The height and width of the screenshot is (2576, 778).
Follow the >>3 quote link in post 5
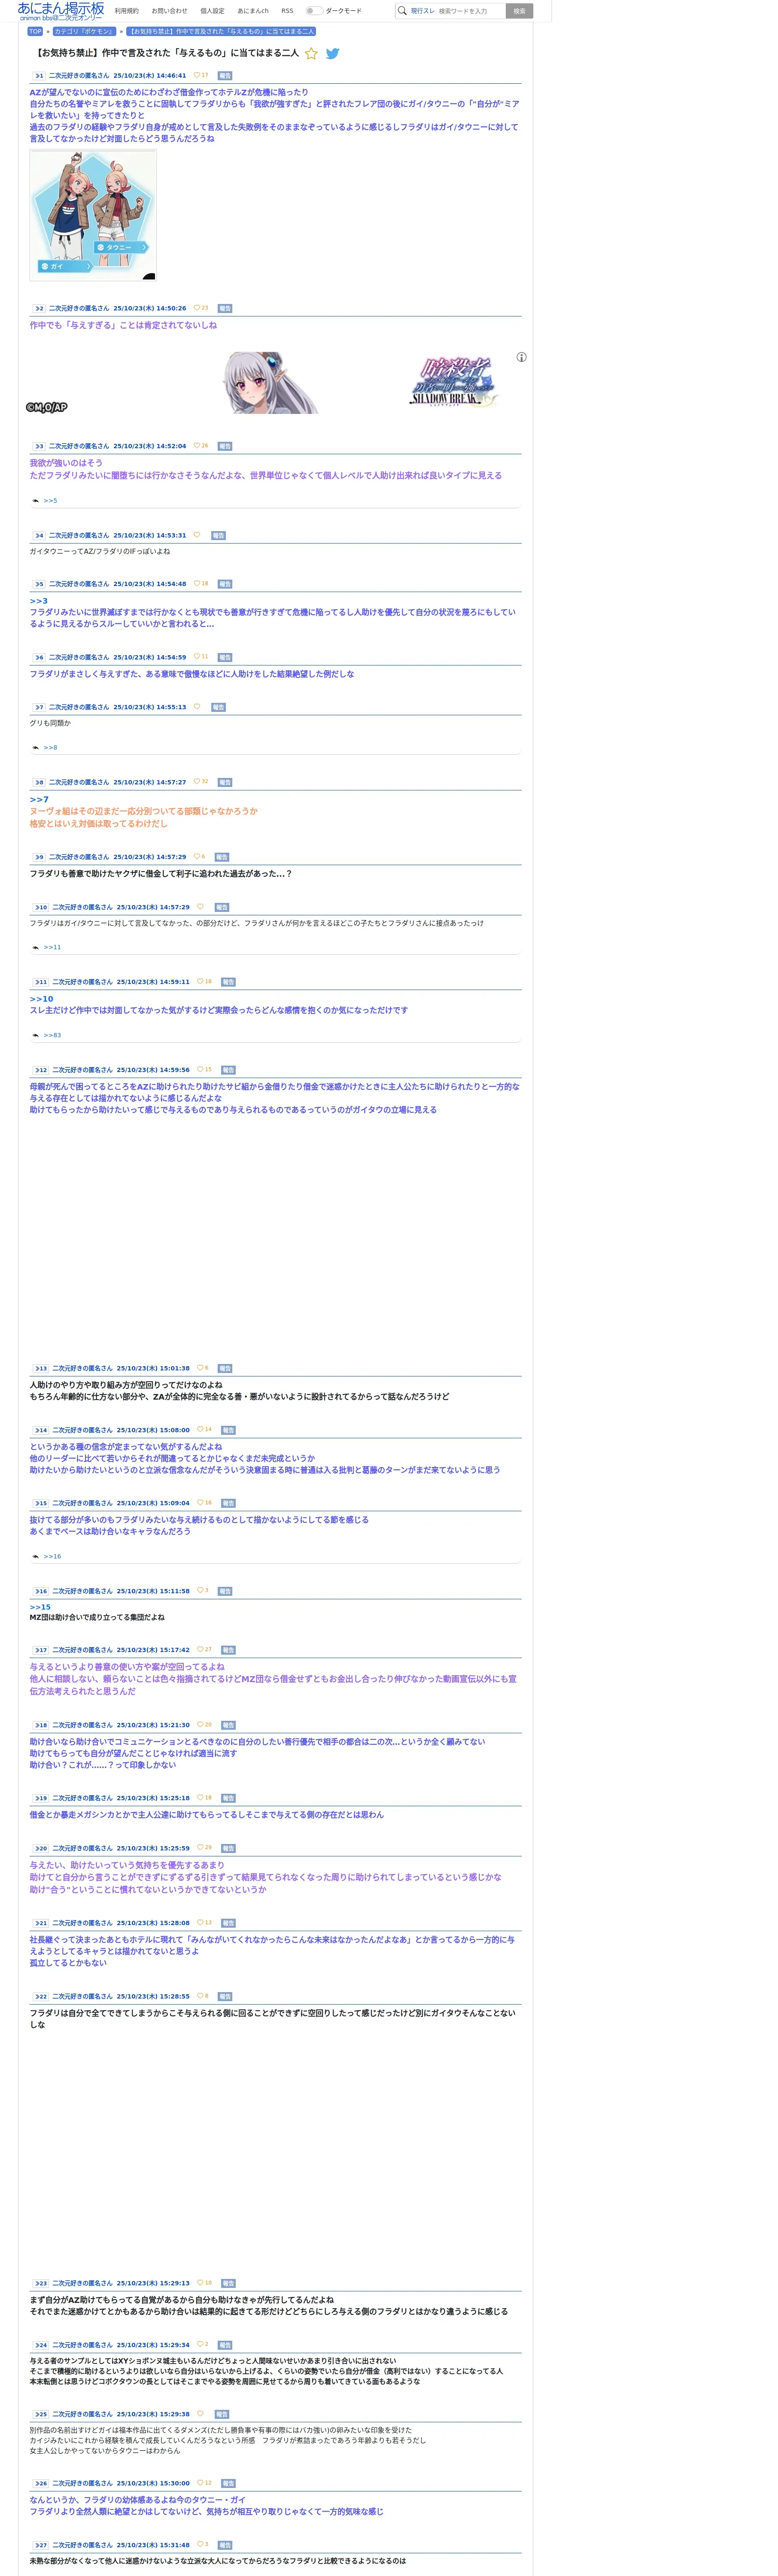coord(39,601)
